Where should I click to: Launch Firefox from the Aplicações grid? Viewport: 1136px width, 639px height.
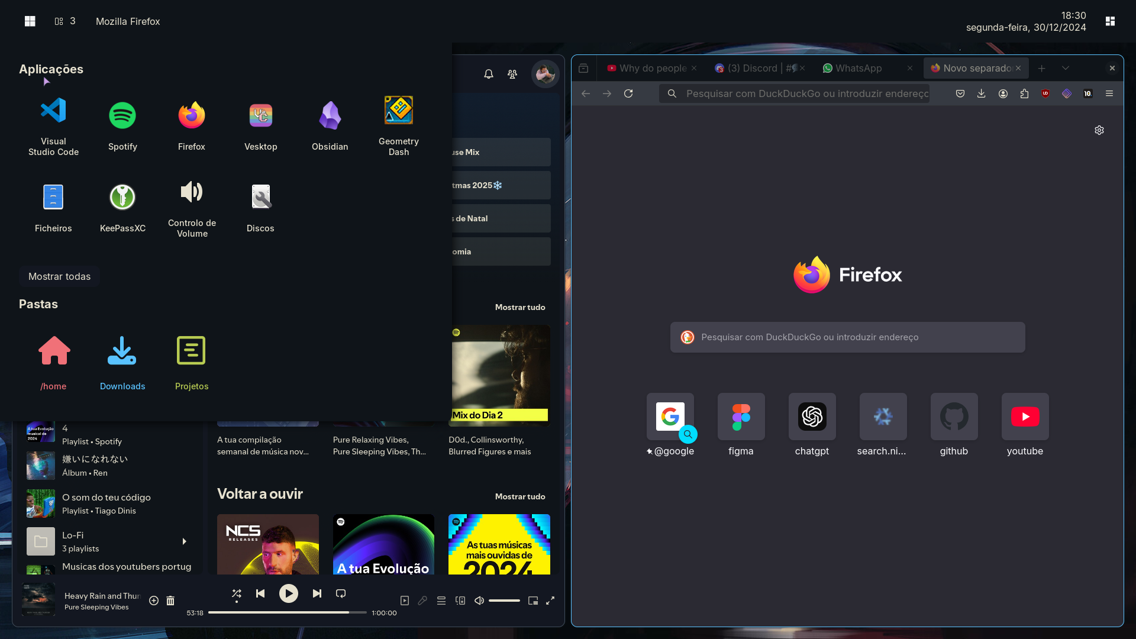(192, 126)
